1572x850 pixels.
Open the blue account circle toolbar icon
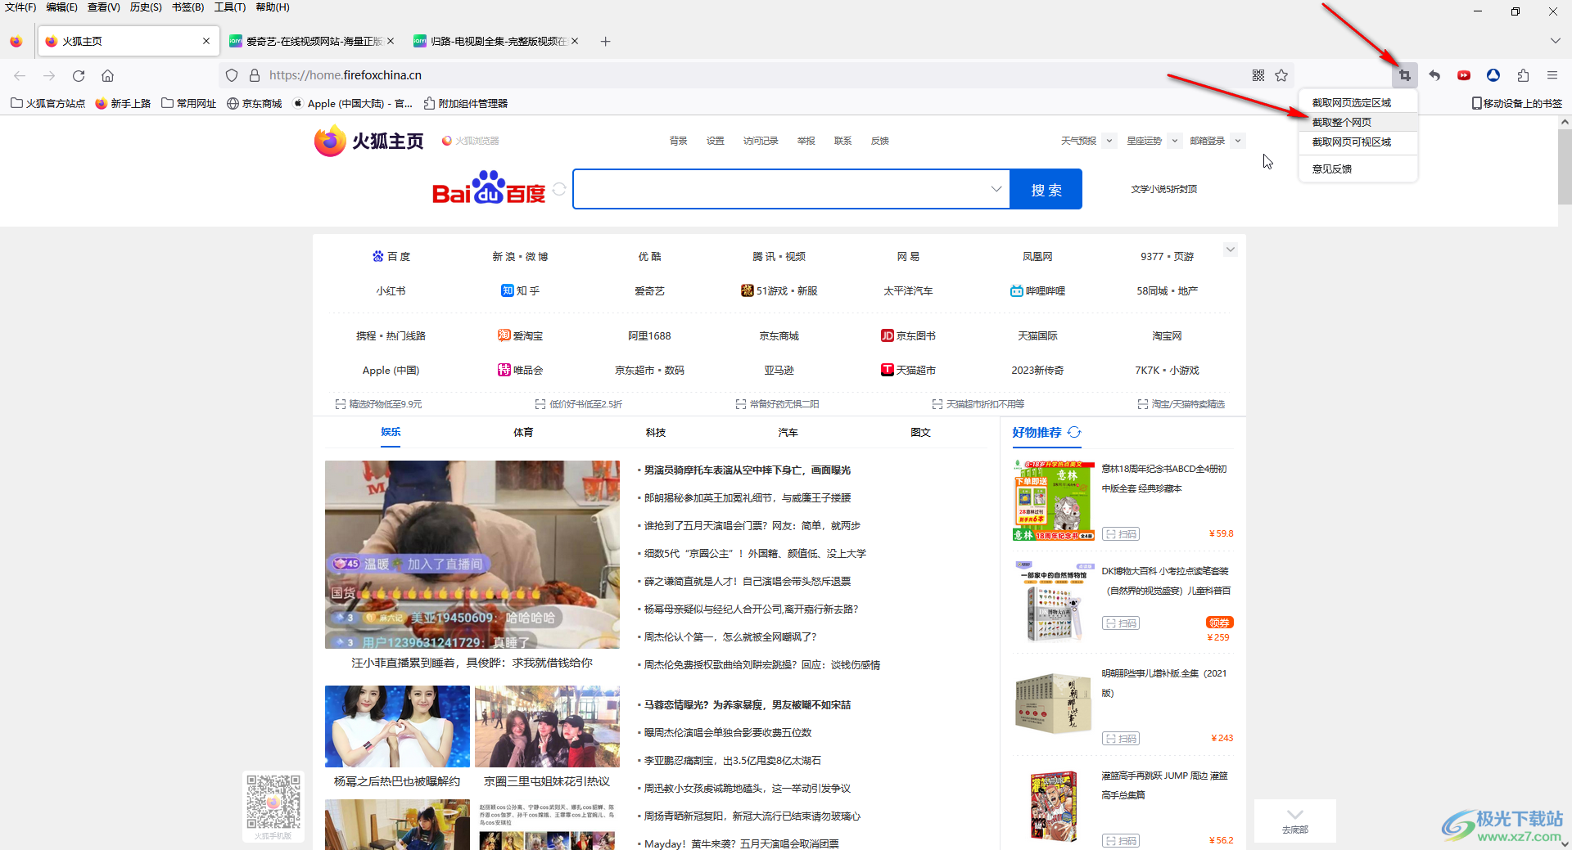(1493, 75)
